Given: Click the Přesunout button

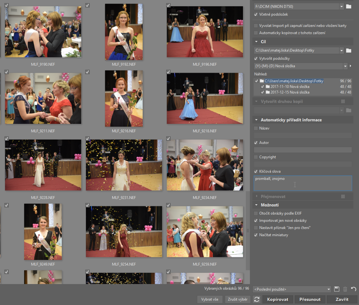Looking at the screenshot, I should [x=310, y=299].
